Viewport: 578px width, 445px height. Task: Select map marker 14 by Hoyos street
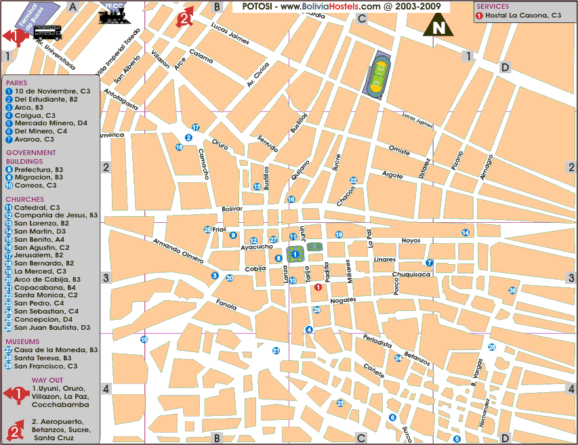click(466, 233)
